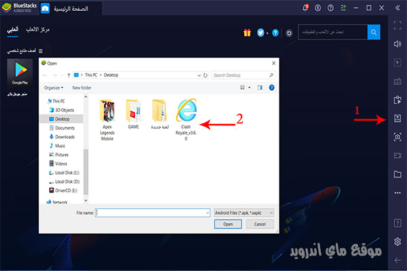Select Music in the navigation tree
This screenshot has width=407, height=271.
[58, 146]
